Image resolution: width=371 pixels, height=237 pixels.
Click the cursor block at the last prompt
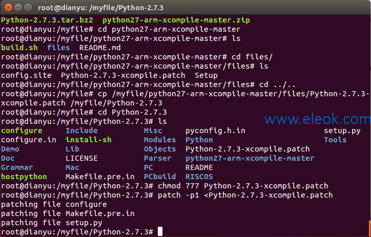(x=160, y=231)
